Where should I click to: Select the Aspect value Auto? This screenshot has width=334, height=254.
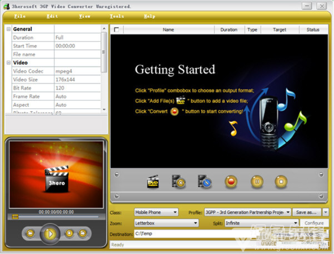point(78,105)
